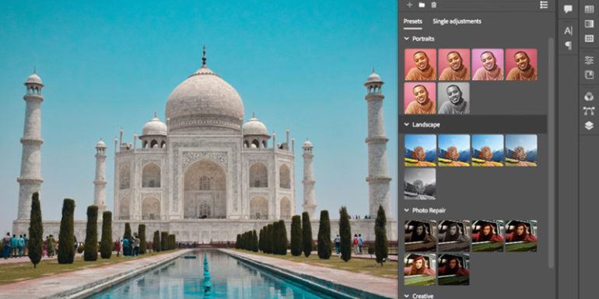Open the Gradients panel icon
599x299 pixels.
pyautogui.click(x=589, y=23)
